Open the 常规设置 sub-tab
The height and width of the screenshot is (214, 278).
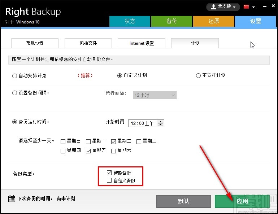tap(35, 43)
